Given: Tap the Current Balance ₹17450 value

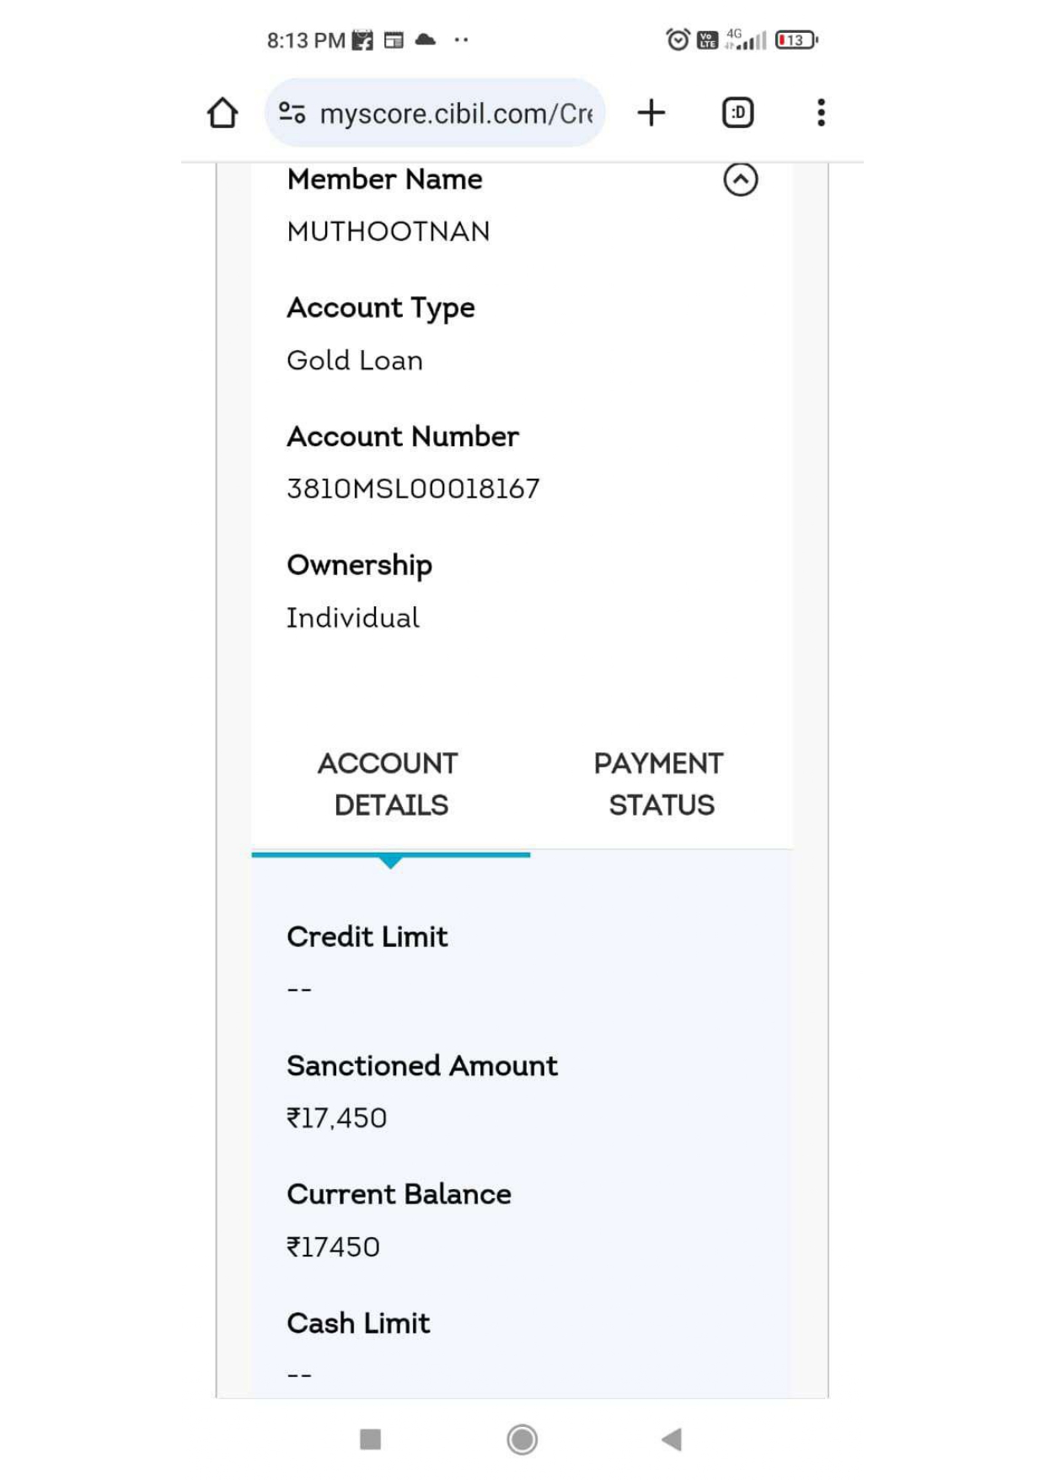Looking at the screenshot, I should [333, 1247].
